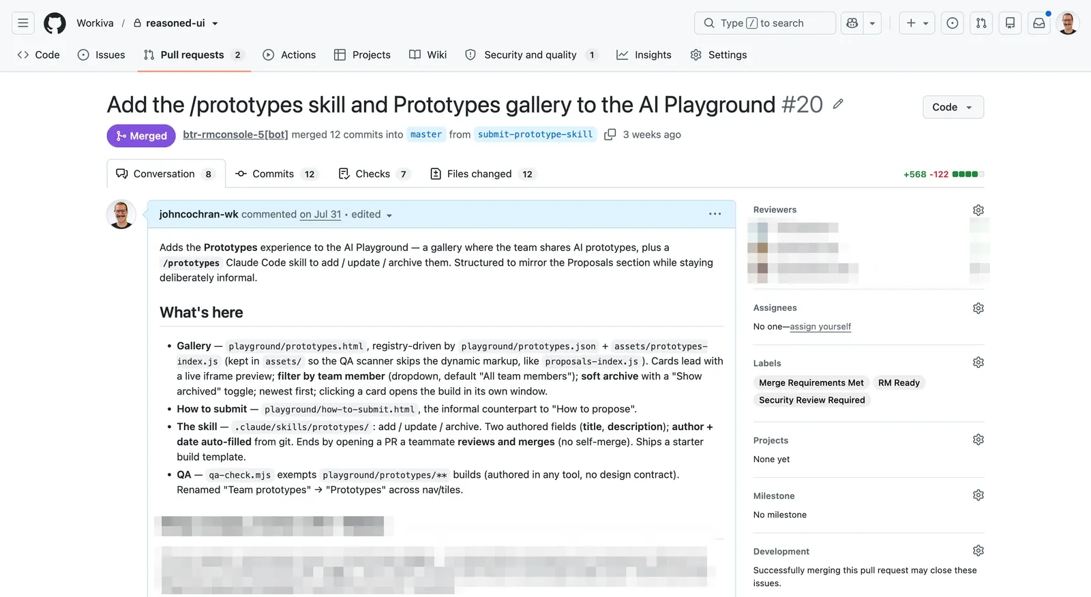This screenshot has width=1091, height=597.
Task: Open the Labels settings gear
Action: 978,363
